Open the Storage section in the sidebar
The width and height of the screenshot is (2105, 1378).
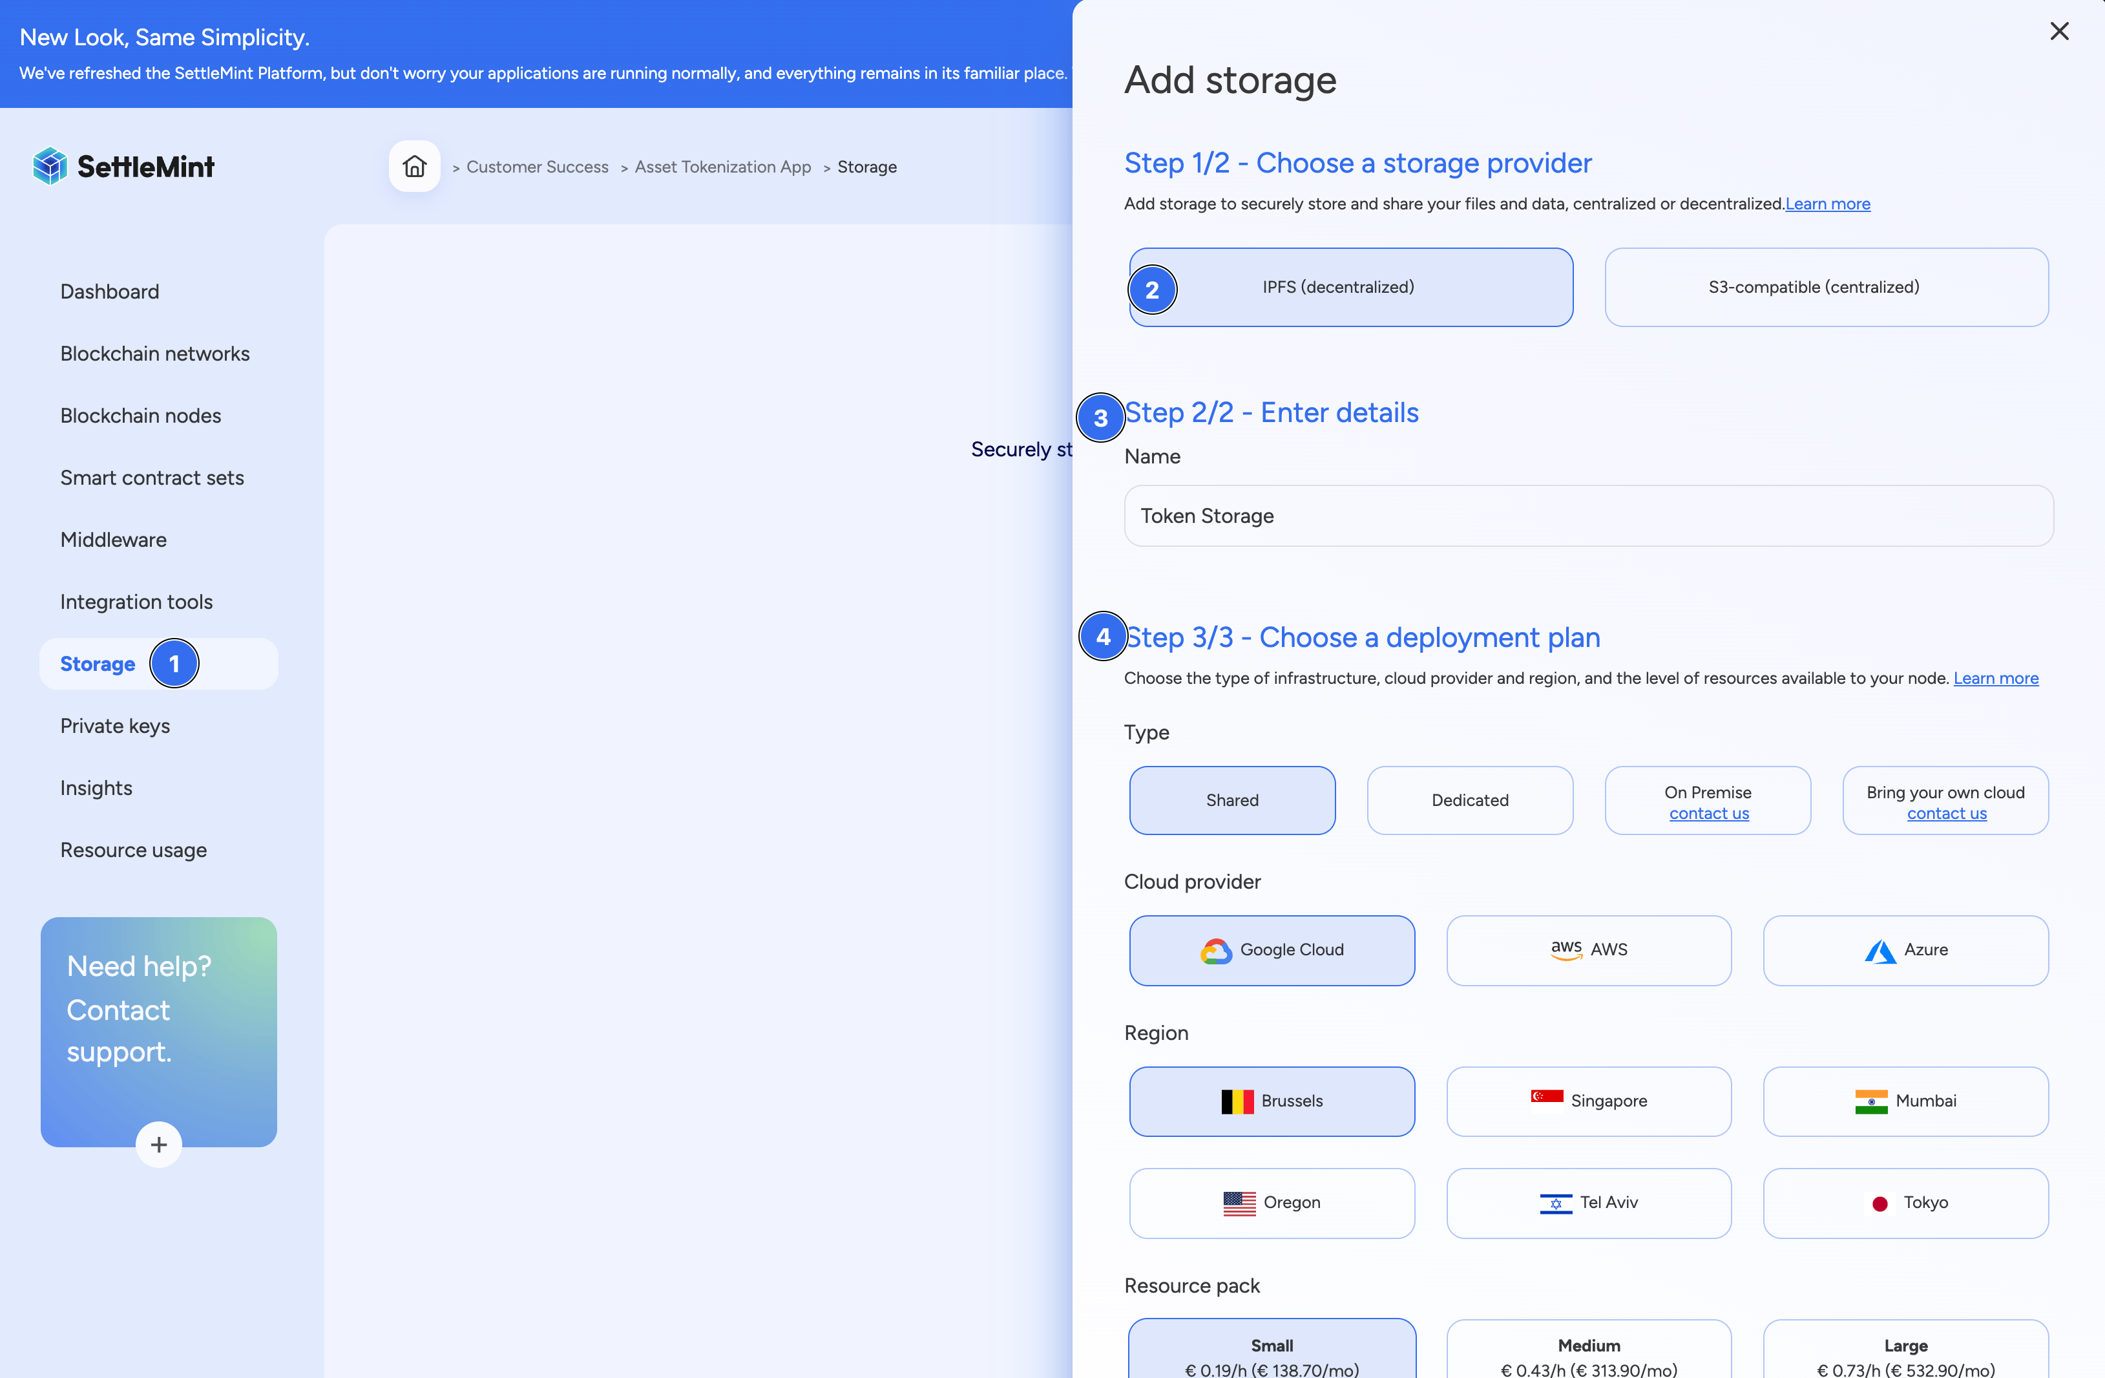point(98,664)
